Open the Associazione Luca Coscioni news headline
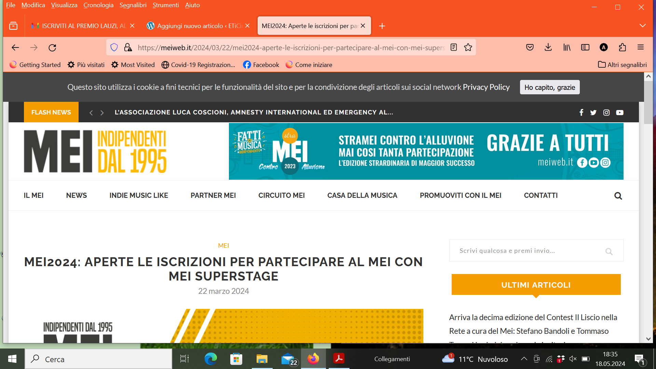 (x=254, y=112)
